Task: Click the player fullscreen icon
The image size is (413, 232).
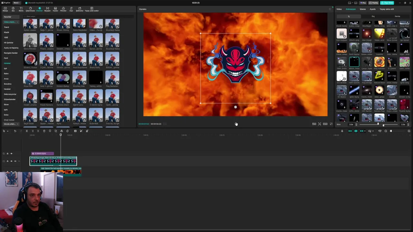Action: click(x=331, y=124)
